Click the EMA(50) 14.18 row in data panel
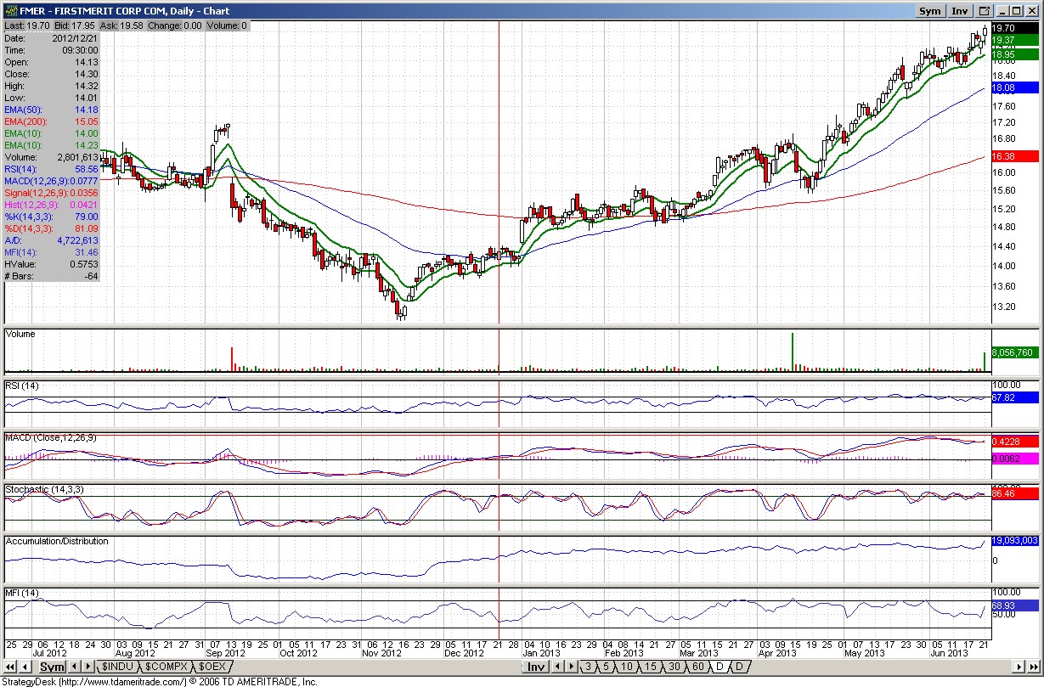This screenshot has width=1044, height=687. point(52,110)
